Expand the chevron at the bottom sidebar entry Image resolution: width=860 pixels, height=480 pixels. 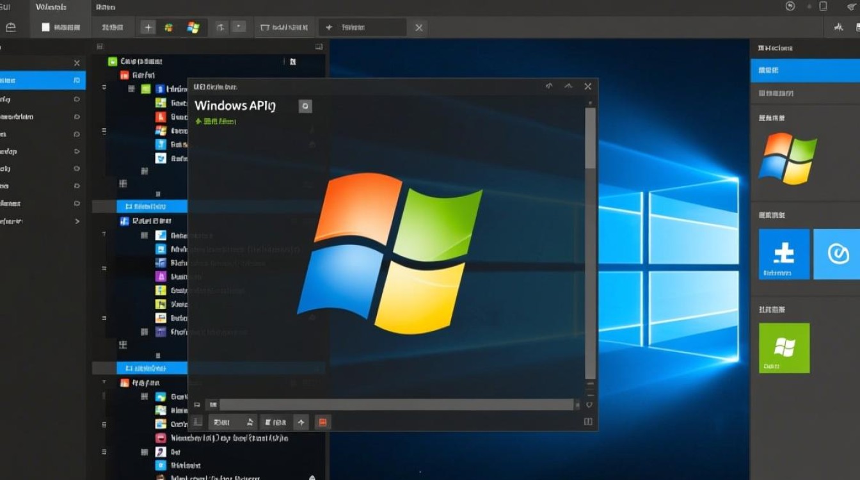coord(76,221)
